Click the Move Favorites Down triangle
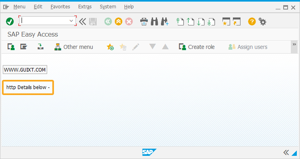The height and width of the screenshot is (159, 300). pos(152,47)
